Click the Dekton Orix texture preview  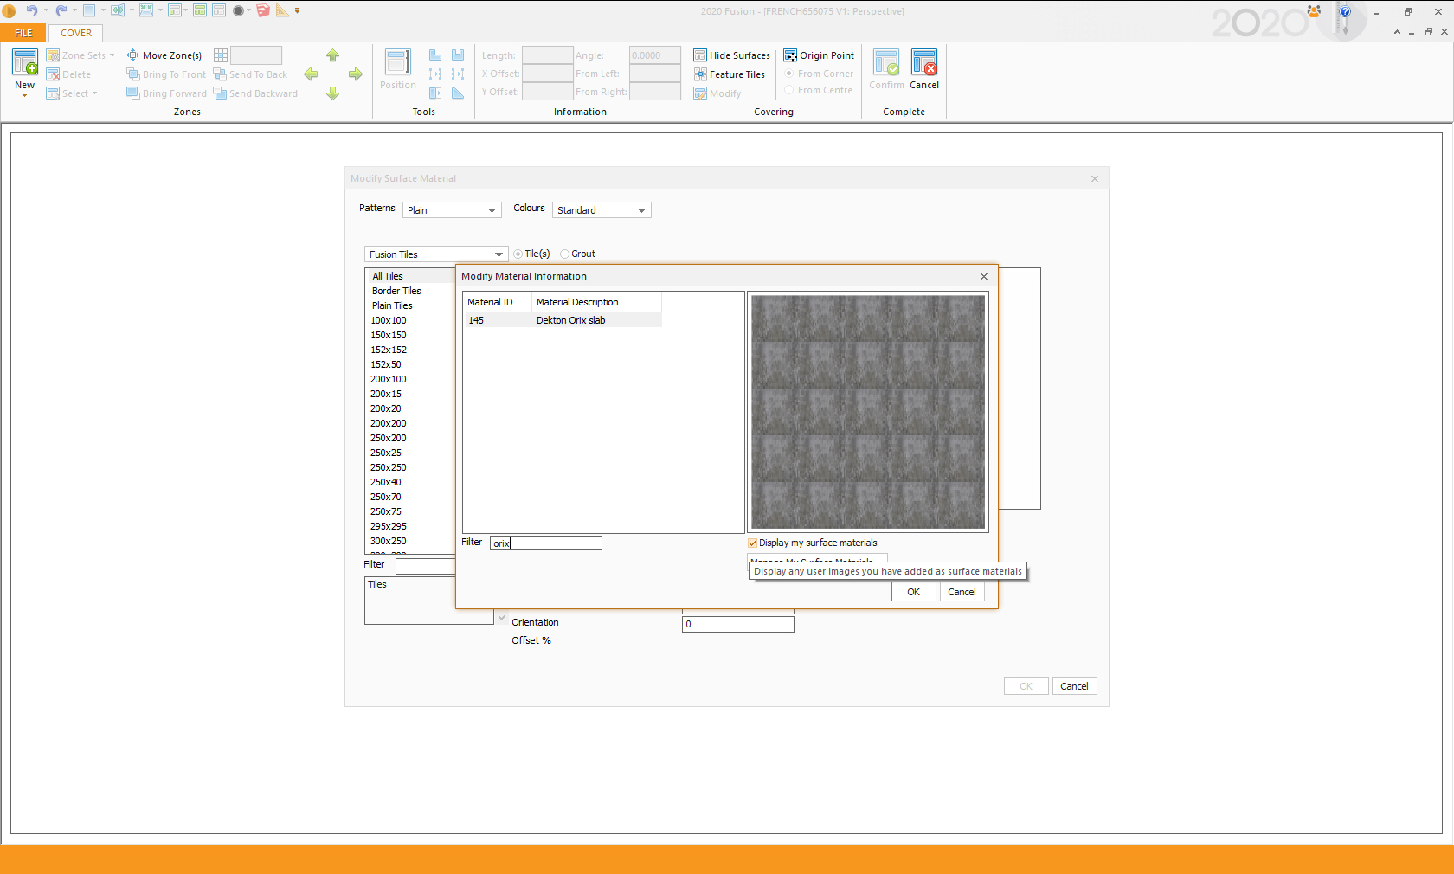(x=867, y=412)
